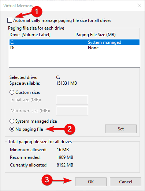This screenshot has width=145, height=191.
Task: Click empty area in drive list box
Action: coord(74,59)
